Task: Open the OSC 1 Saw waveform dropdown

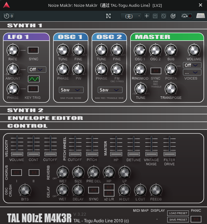Action: pos(71,90)
